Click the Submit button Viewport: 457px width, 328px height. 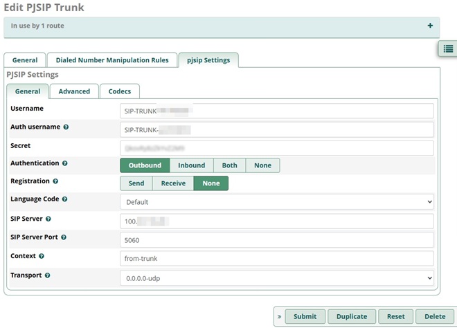(x=305, y=316)
